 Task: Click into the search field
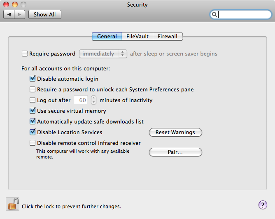click(x=243, y=15)
